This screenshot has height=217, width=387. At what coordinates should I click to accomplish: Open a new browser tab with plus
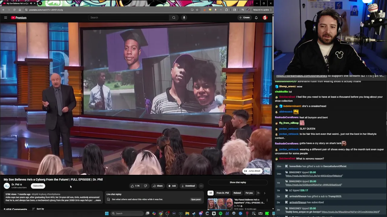pyautogui.click(x=40, y=3)
